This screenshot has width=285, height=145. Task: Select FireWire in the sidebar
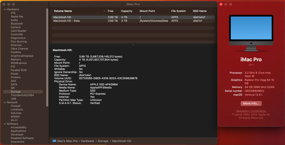tap(16, 52)
